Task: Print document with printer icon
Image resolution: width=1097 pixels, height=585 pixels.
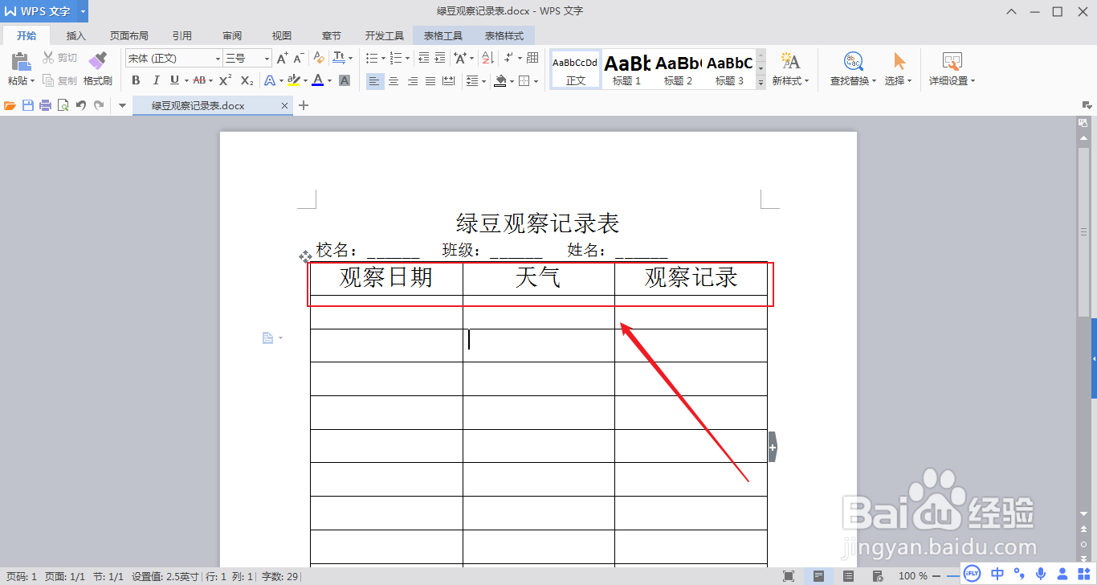Action: tap(45, 105)
